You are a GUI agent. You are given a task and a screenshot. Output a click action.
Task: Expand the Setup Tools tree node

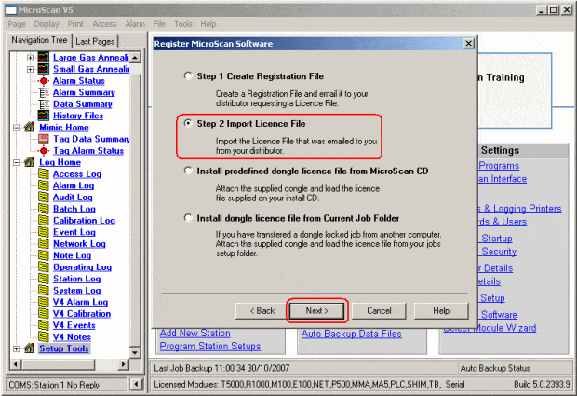pos(16,348)
